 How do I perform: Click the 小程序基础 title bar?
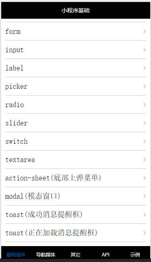pos(75,10)
